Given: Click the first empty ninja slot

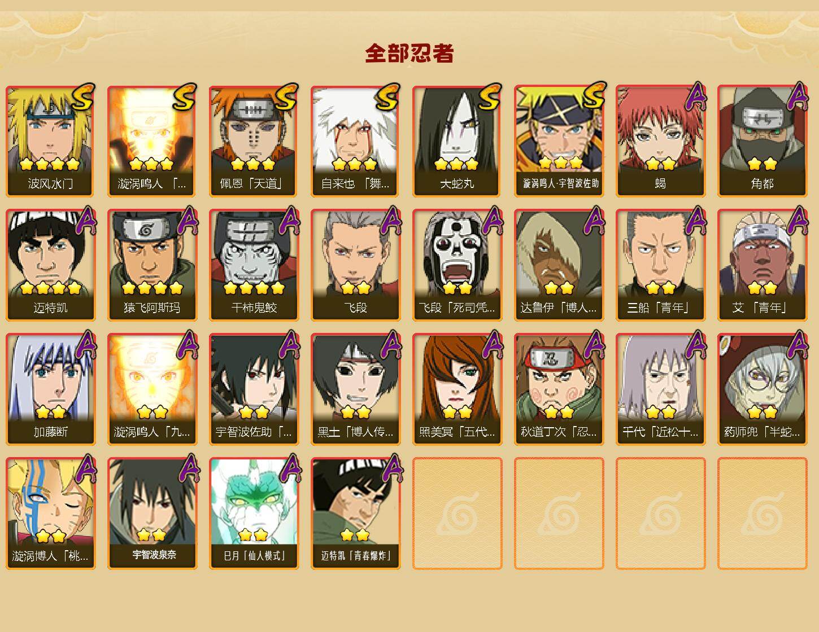Looking at the screenshot, I should click(458, 513).
